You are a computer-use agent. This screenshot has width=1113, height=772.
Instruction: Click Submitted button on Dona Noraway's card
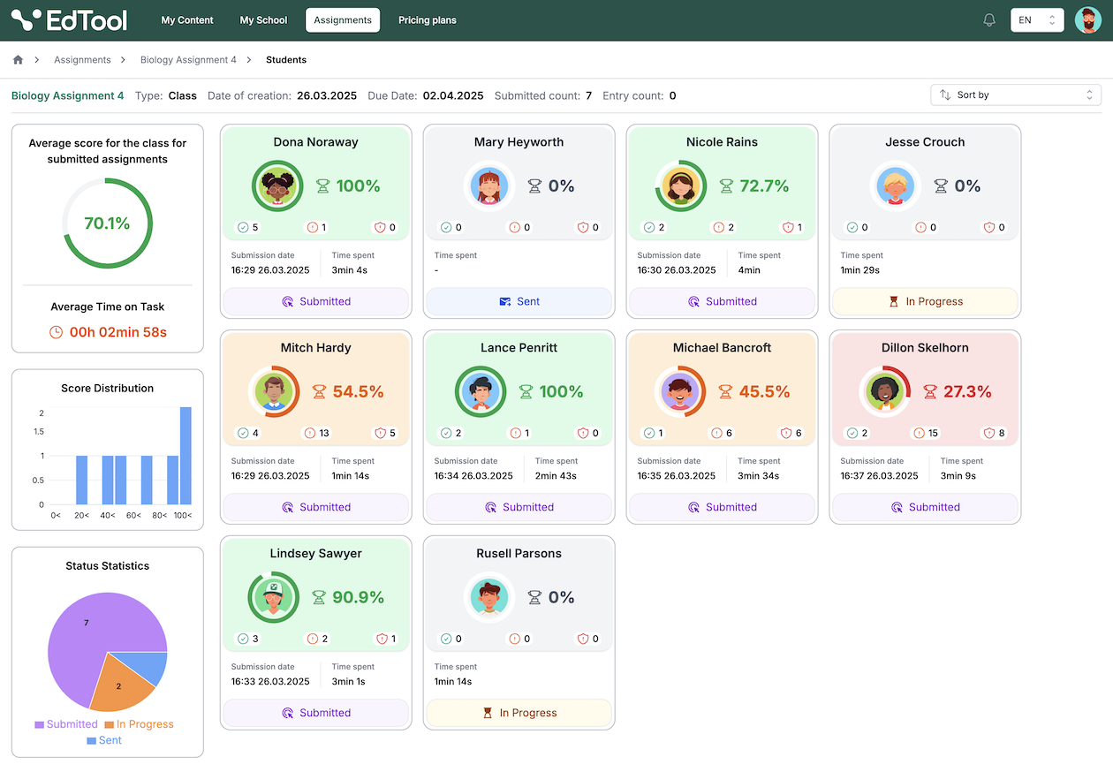click(x=316, y=301)
